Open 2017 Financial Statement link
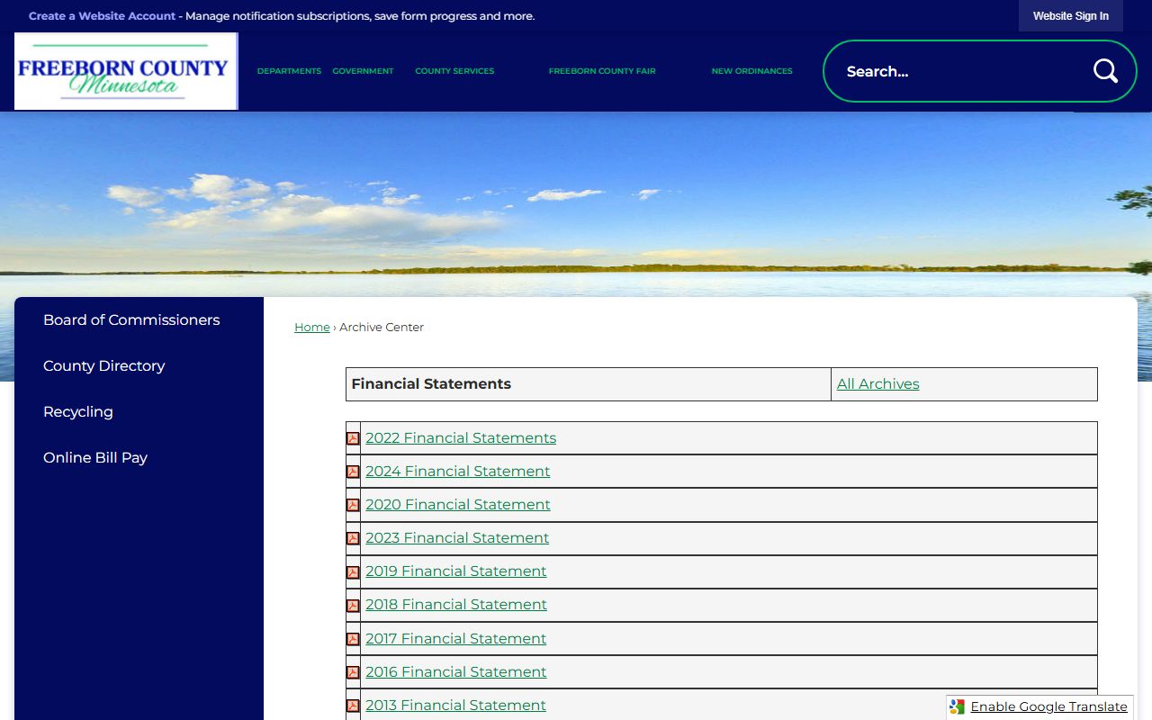 [455, 638]
